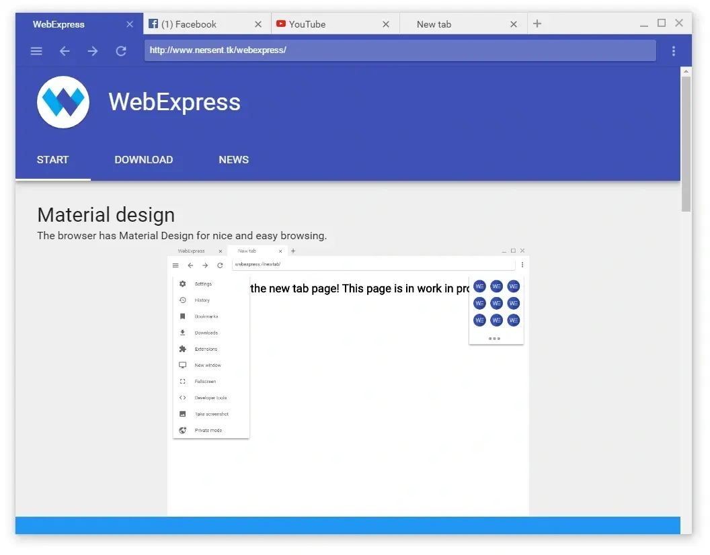Screen dimensions: 710x555
Task: Click the Settings gear icon in screenshot
Action: point(182,284)
